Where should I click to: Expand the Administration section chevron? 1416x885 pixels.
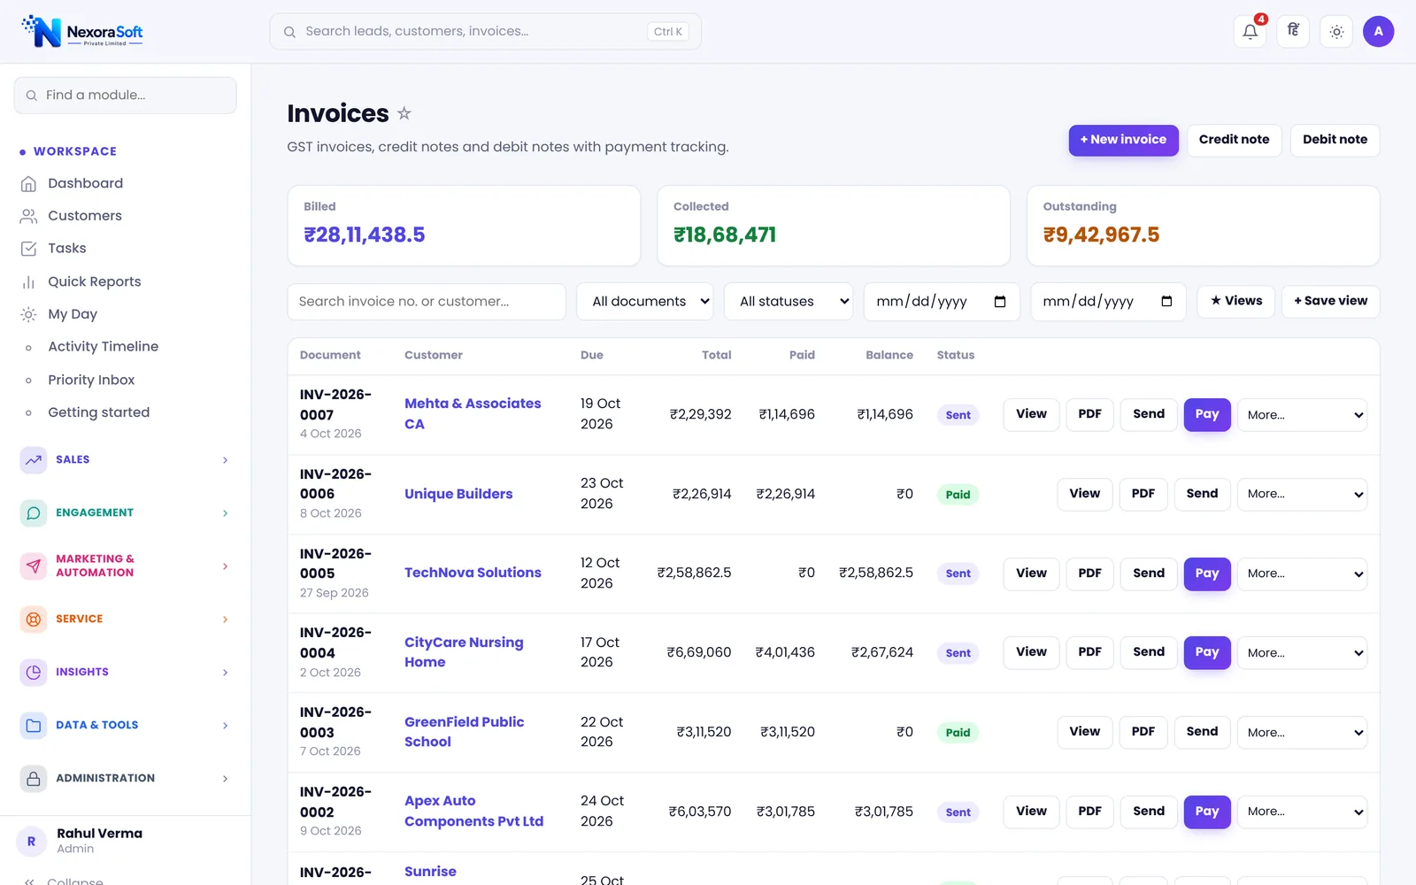click(225, 779)
